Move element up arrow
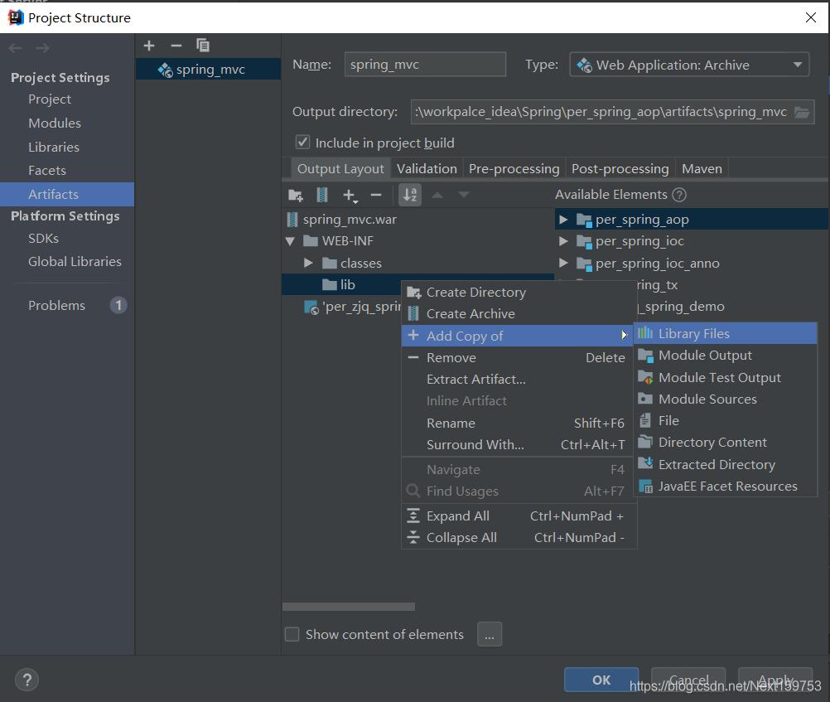The image size is (830, 702). point(437,195)
